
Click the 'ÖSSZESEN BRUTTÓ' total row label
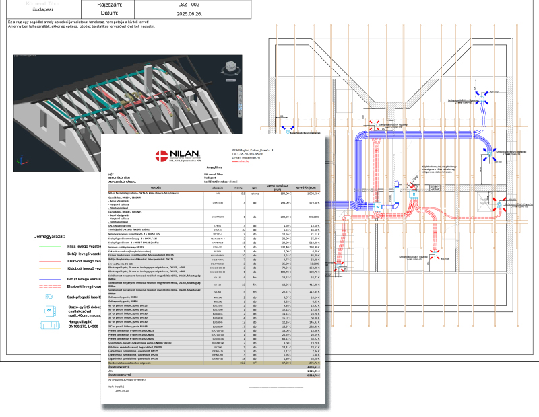click(x=119, y=375)
